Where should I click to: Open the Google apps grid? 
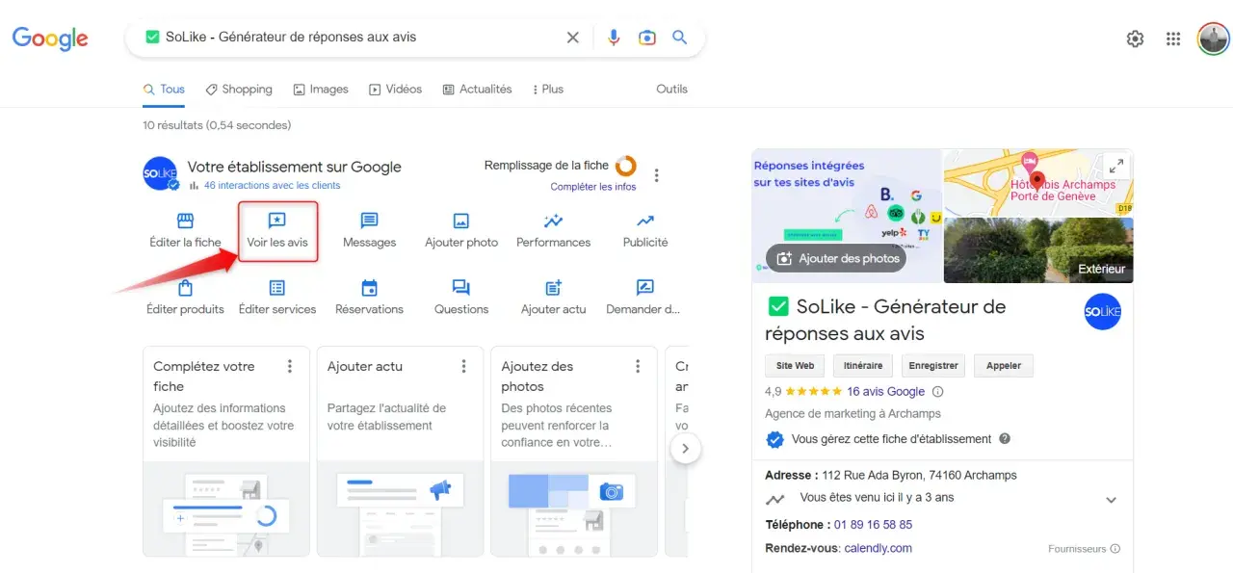pos(1173,39)
